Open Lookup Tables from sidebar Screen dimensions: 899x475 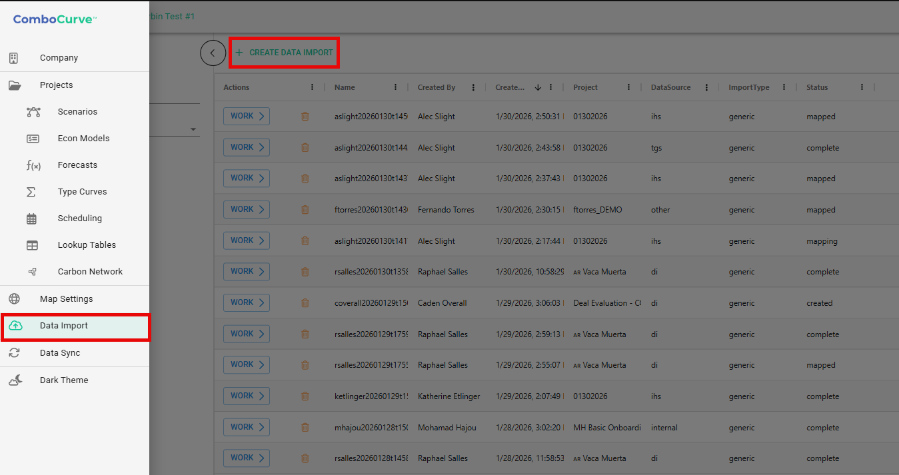(87, 245)
